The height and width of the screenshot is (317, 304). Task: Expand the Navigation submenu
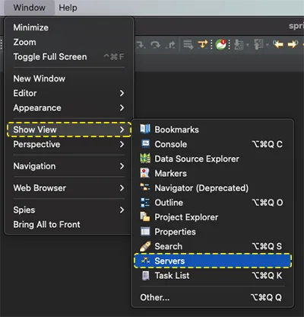68,166
